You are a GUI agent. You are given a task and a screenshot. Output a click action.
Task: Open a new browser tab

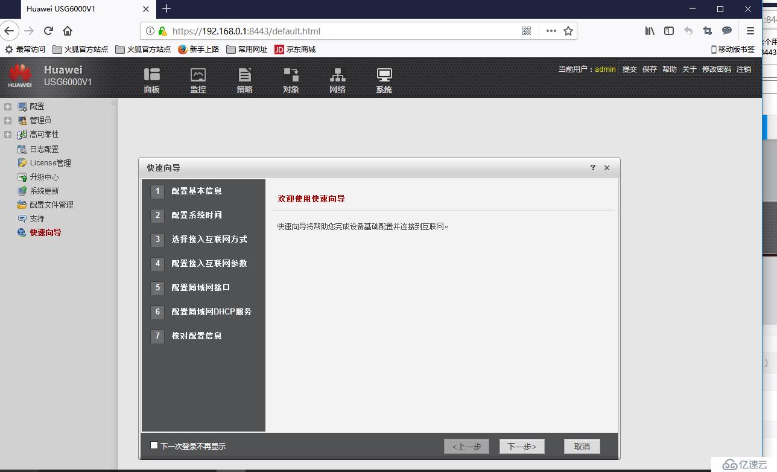(166, 8)
